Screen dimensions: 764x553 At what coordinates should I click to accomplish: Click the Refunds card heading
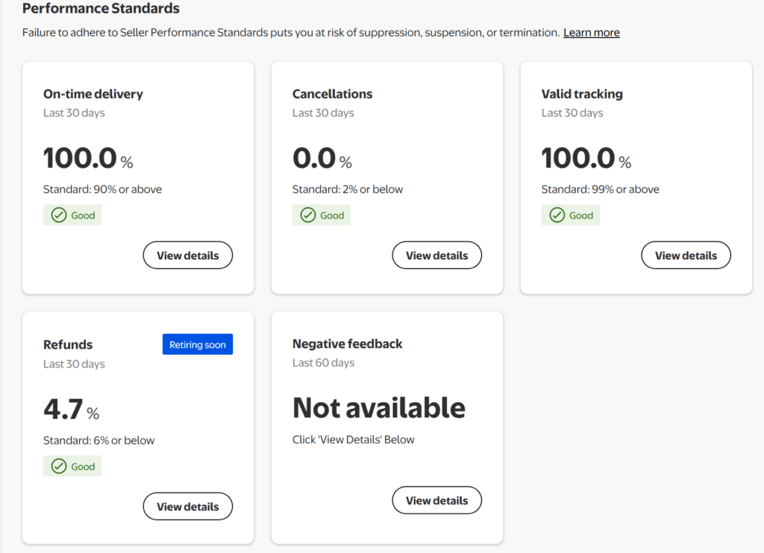click(x=68, y=344)
